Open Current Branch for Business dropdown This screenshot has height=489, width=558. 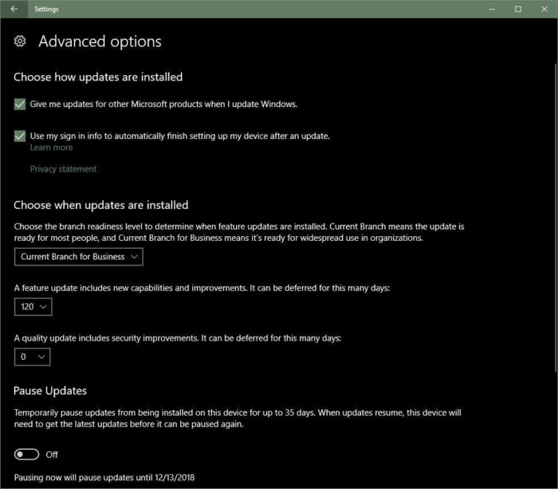coord(79,257)
